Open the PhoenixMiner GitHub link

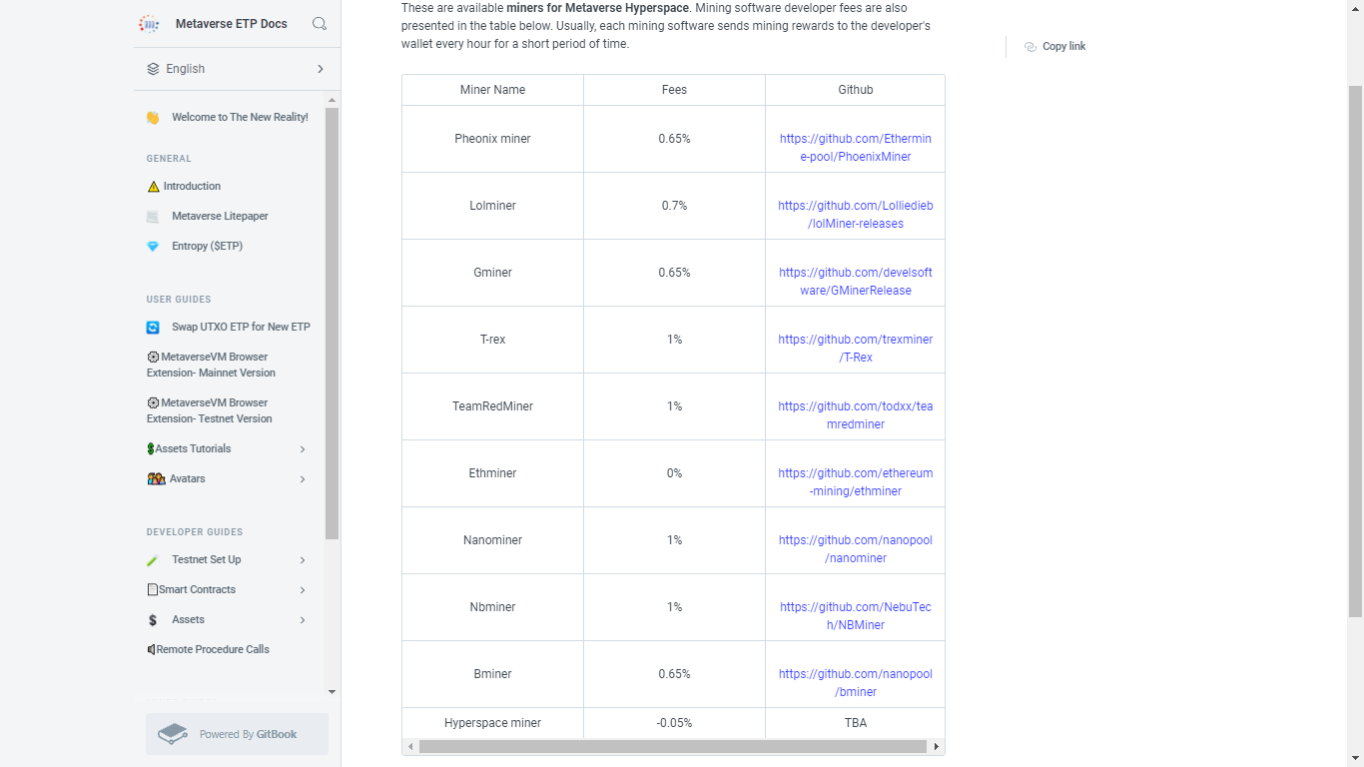tap(856, 148)
